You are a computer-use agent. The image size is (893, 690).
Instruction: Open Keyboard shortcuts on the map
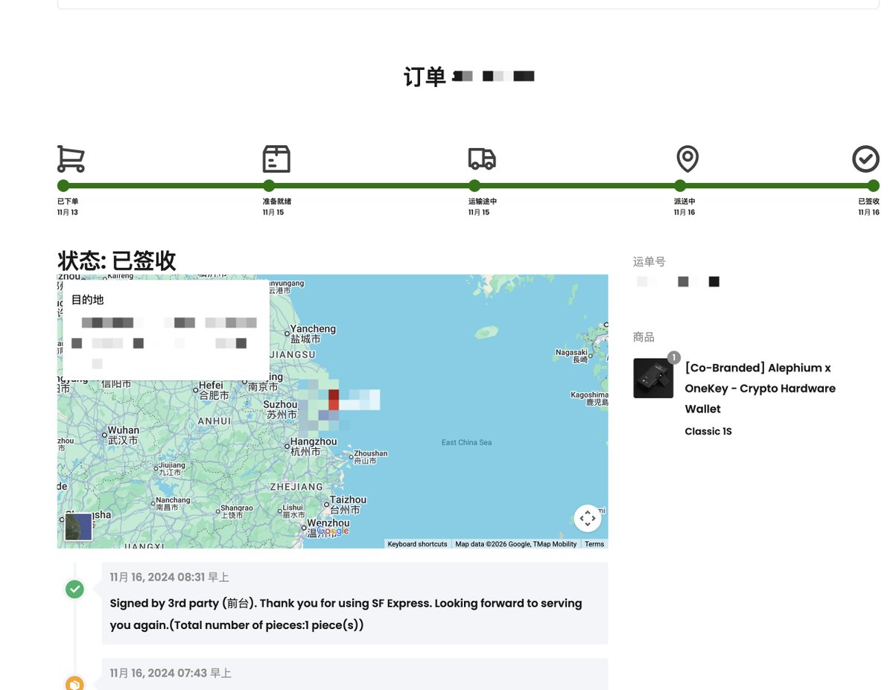pyautogui.click(x=418, y=544)
